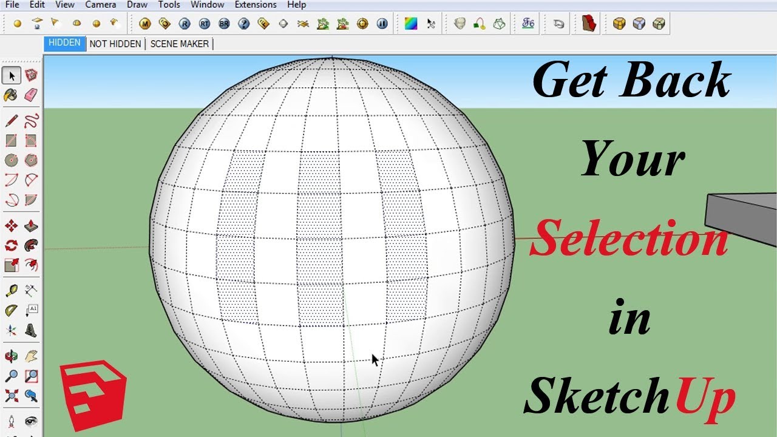The width and height of the screenshot is (777, 437).
Task: Switch to the NOT HIDDEN scene tab
Action: (115, 44)
